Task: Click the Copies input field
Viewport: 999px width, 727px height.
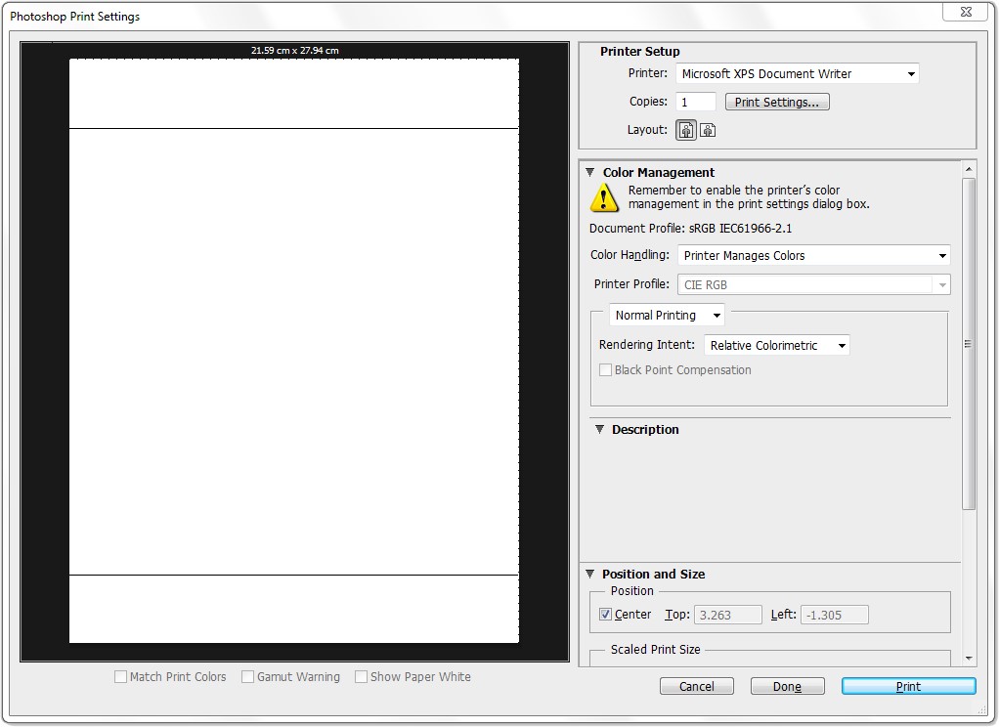Action: 696,102
